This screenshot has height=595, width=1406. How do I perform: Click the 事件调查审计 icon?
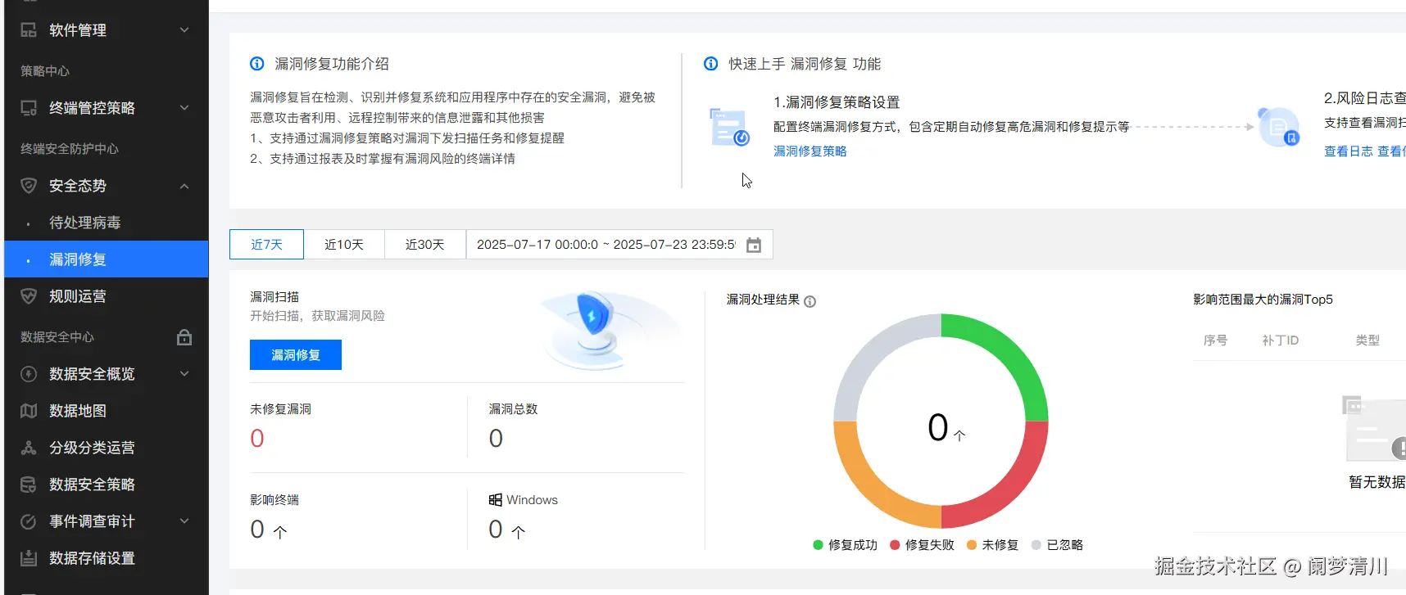[29, 521]
